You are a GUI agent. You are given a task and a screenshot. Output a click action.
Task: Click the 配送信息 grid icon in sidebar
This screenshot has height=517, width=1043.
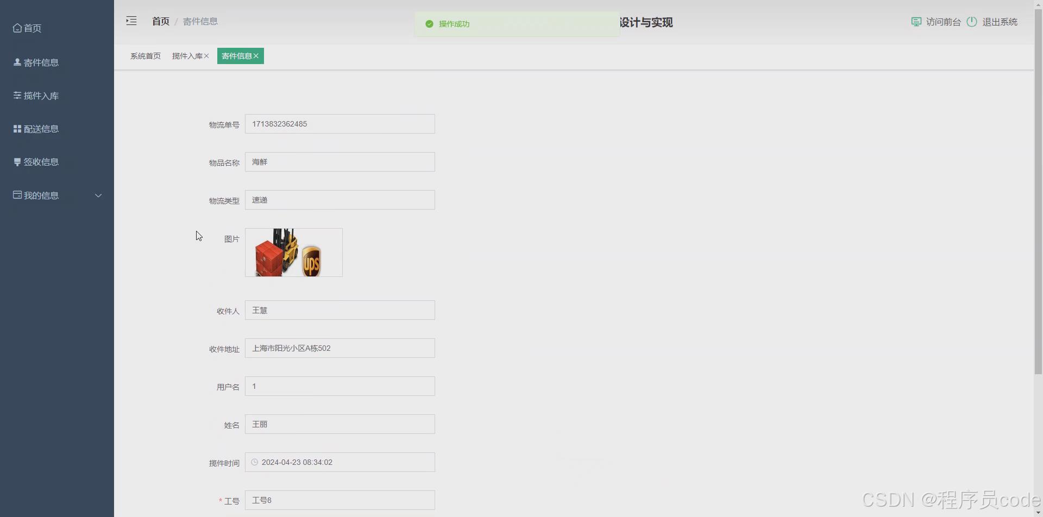[17, 129]
